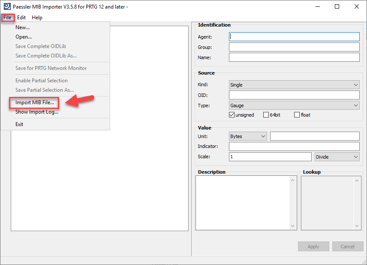Click the Description panel scrollbar
Viewport: 367px width, 265px height.
(293, 202)
